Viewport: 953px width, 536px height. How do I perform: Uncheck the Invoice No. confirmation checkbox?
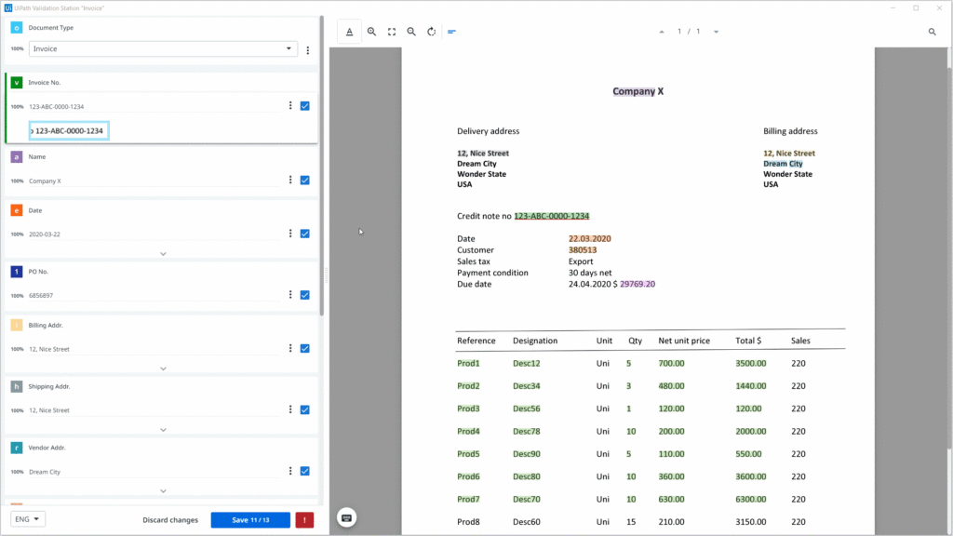305,106
